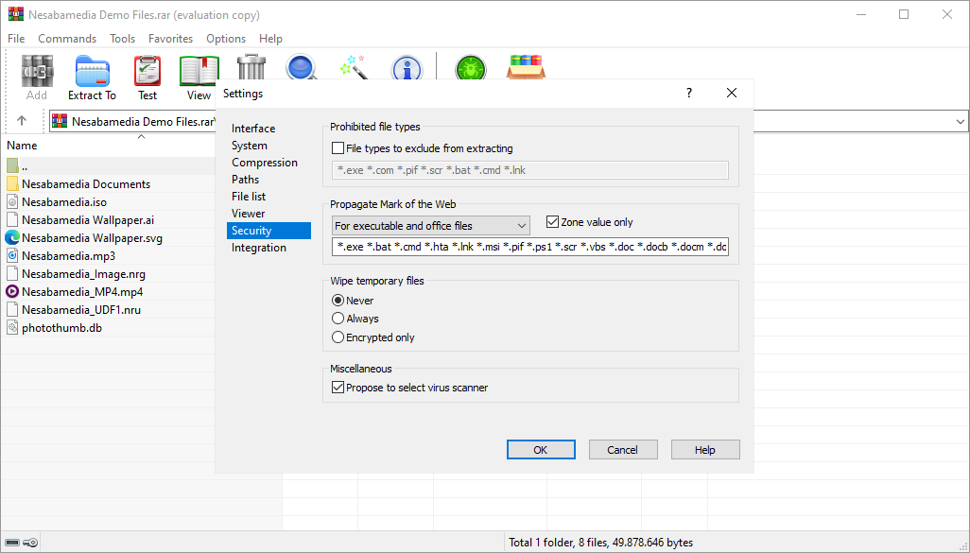970x553 pixels.
Task: Enable File types to exclude from extracting
Action: click(338, 148)
